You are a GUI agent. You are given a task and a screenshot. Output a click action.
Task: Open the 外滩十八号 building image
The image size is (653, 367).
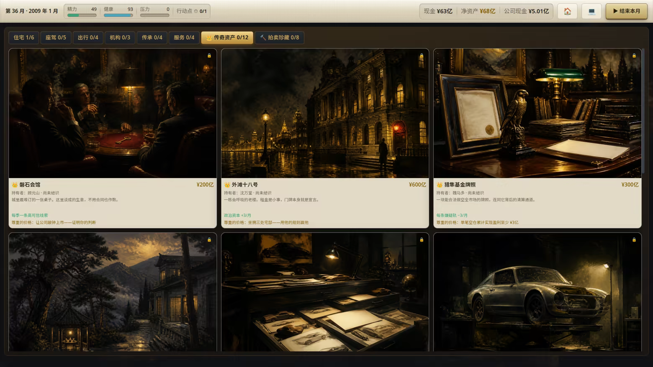[x=325, y=113]
